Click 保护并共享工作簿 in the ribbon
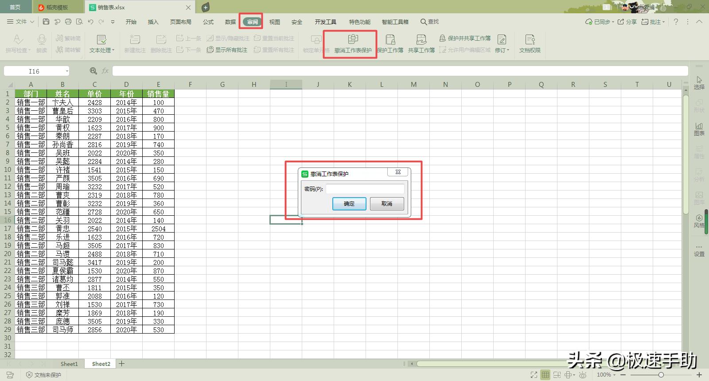Viewport: 709px width, 381px height. coord(465,38)
